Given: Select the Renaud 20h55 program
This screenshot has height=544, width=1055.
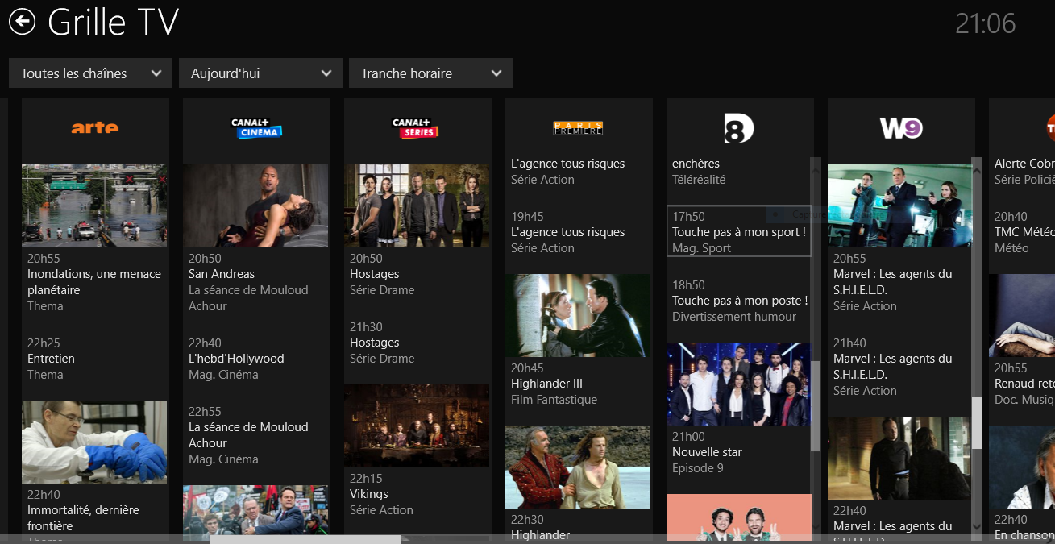Looking at the screenshot, I should click(x=1024, y=384).
